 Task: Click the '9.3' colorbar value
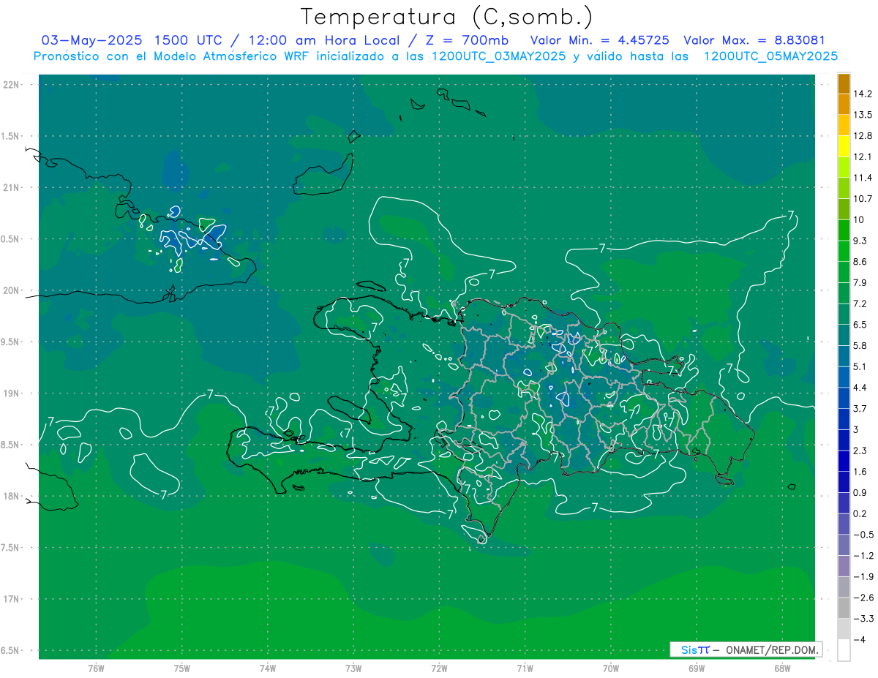point(860,241)
